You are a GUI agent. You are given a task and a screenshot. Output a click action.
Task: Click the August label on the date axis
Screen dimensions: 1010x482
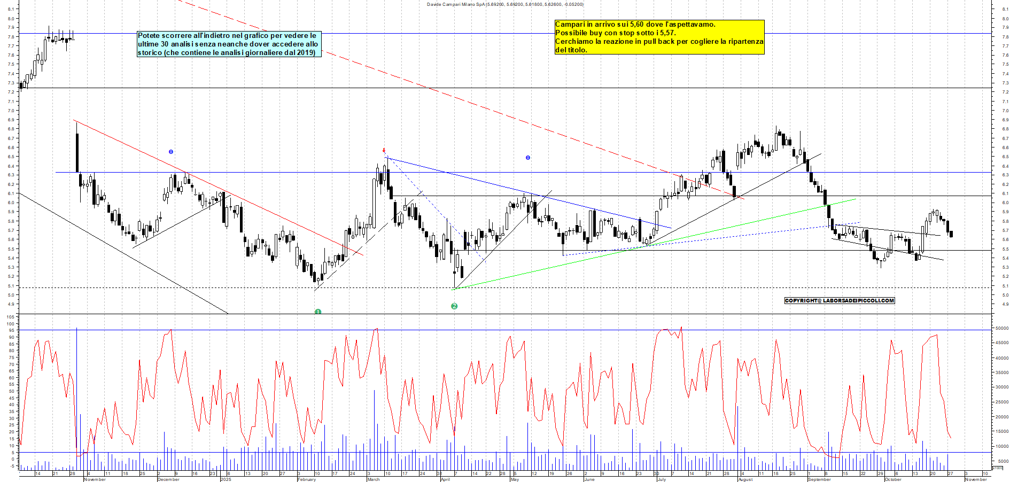[745, 479]
